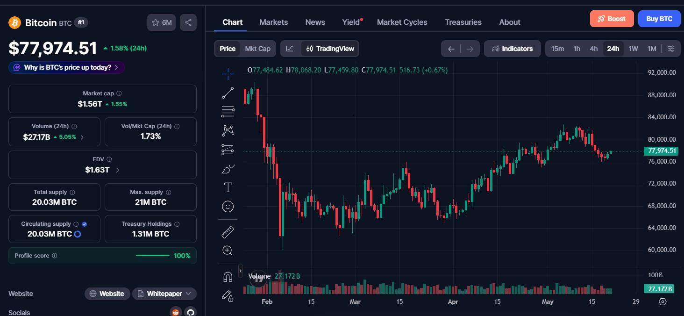Set chart interval to 4h
684x316 pixels.
594,49
